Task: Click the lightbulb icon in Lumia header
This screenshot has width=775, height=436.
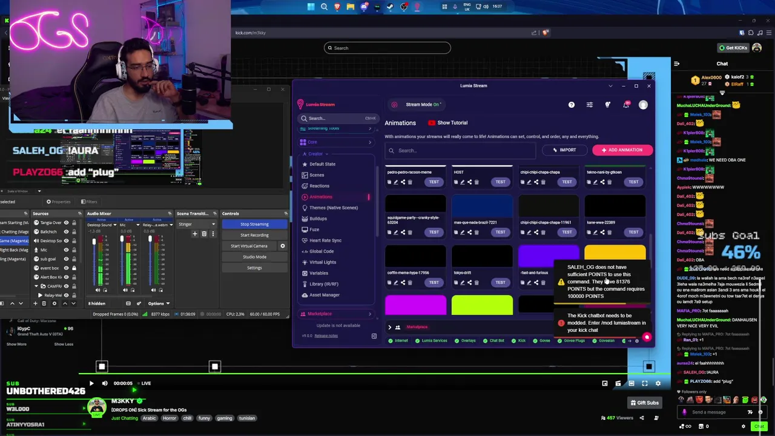Action: (607, 105)
